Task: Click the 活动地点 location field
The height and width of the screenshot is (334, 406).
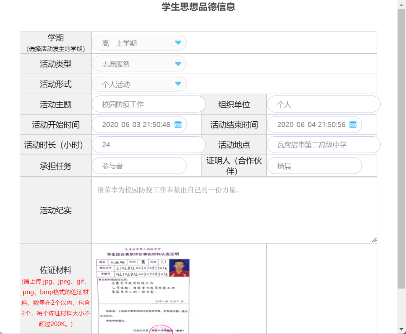Action: point(323,145)
